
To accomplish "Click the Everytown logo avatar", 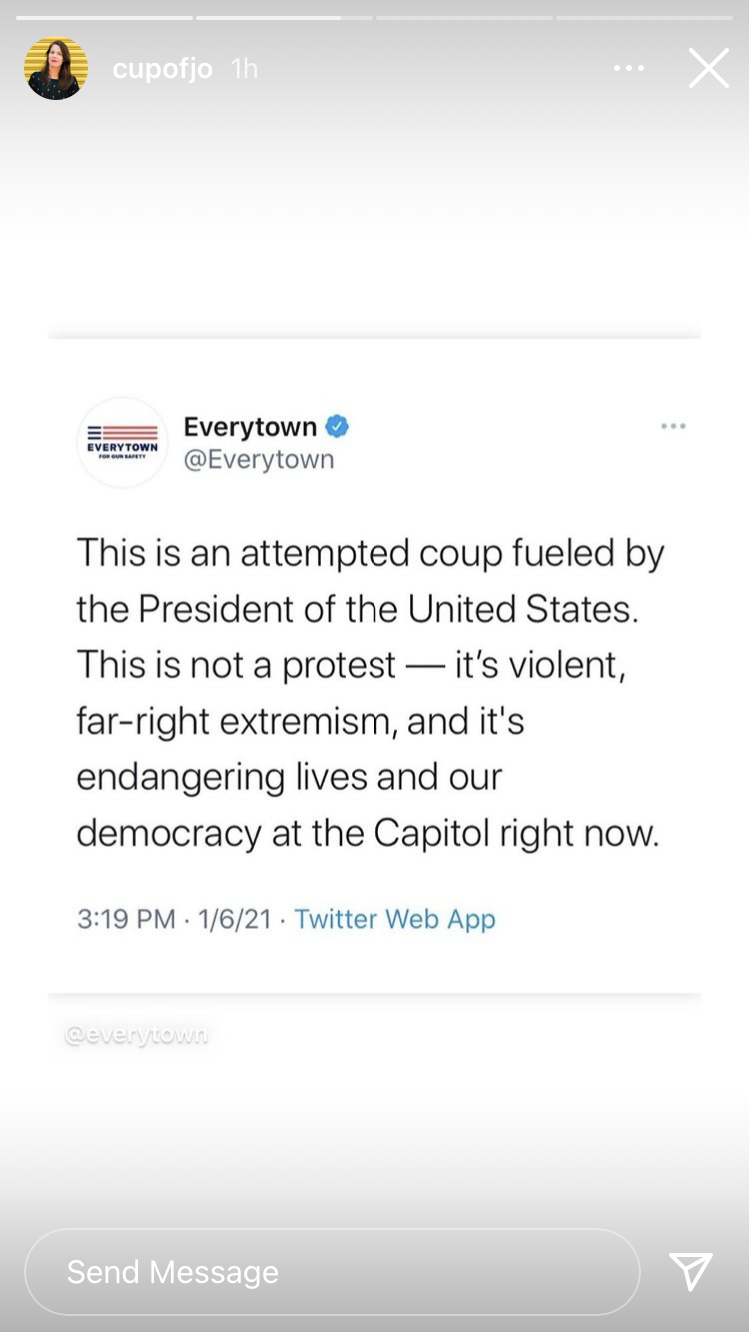I will point(122,442).
